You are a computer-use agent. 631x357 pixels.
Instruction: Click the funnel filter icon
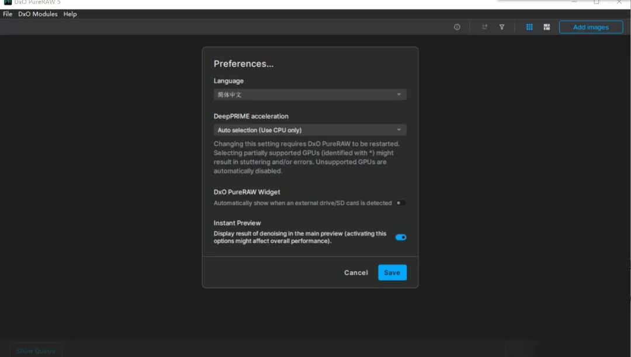click(x=501, y=27)
